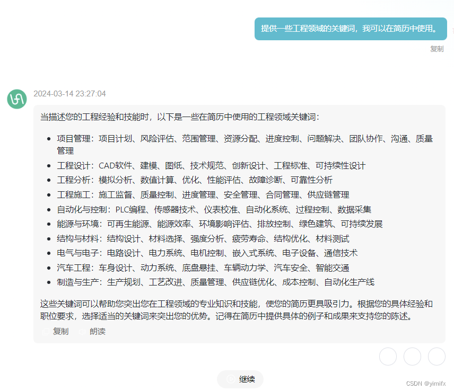Viewport: 454px width, 392px height.
Task: Click the copy icon in the reply footer
Action: tap(46, 332)
